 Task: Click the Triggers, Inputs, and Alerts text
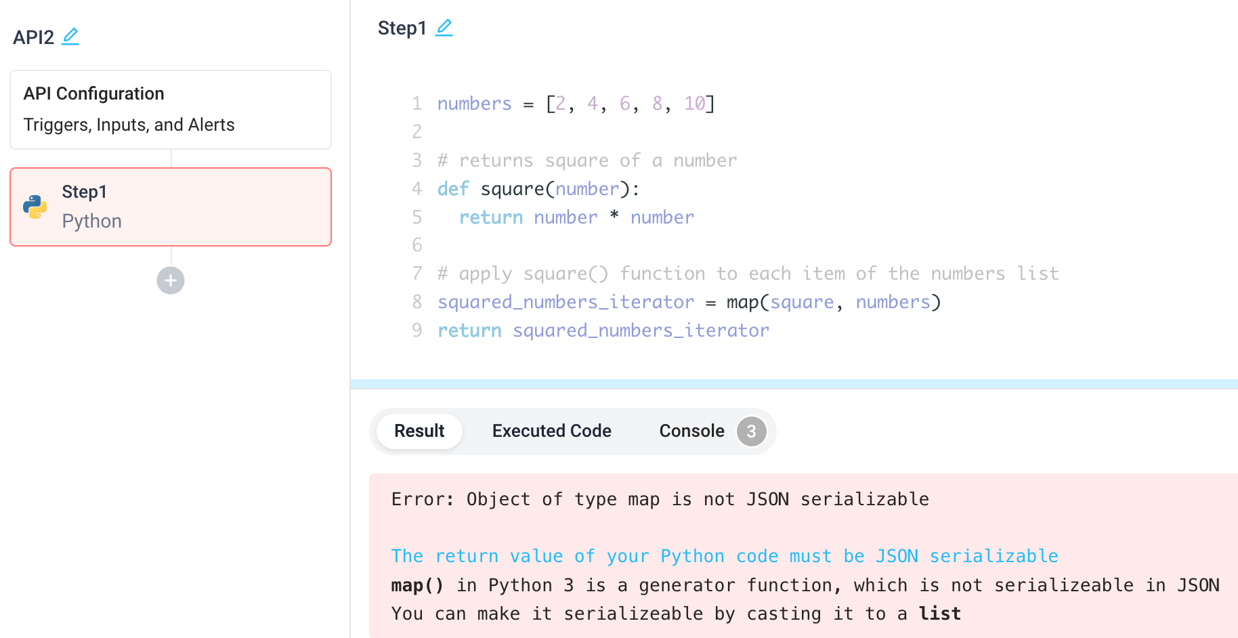tap(129, 125)
